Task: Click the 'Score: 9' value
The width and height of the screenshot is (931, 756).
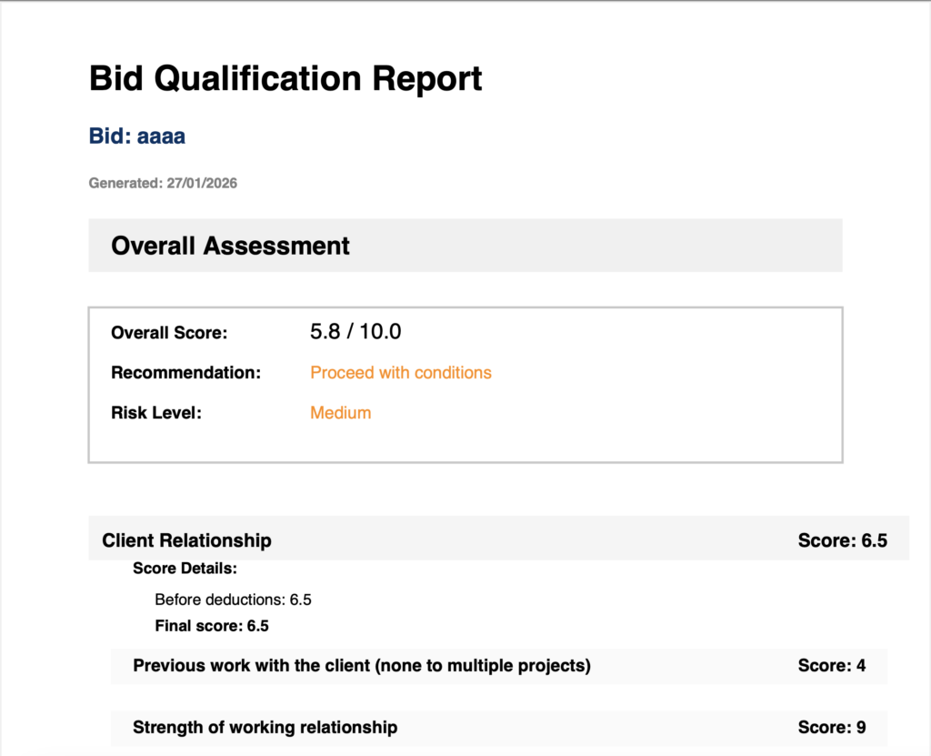Action: click(x=831, y=728)
